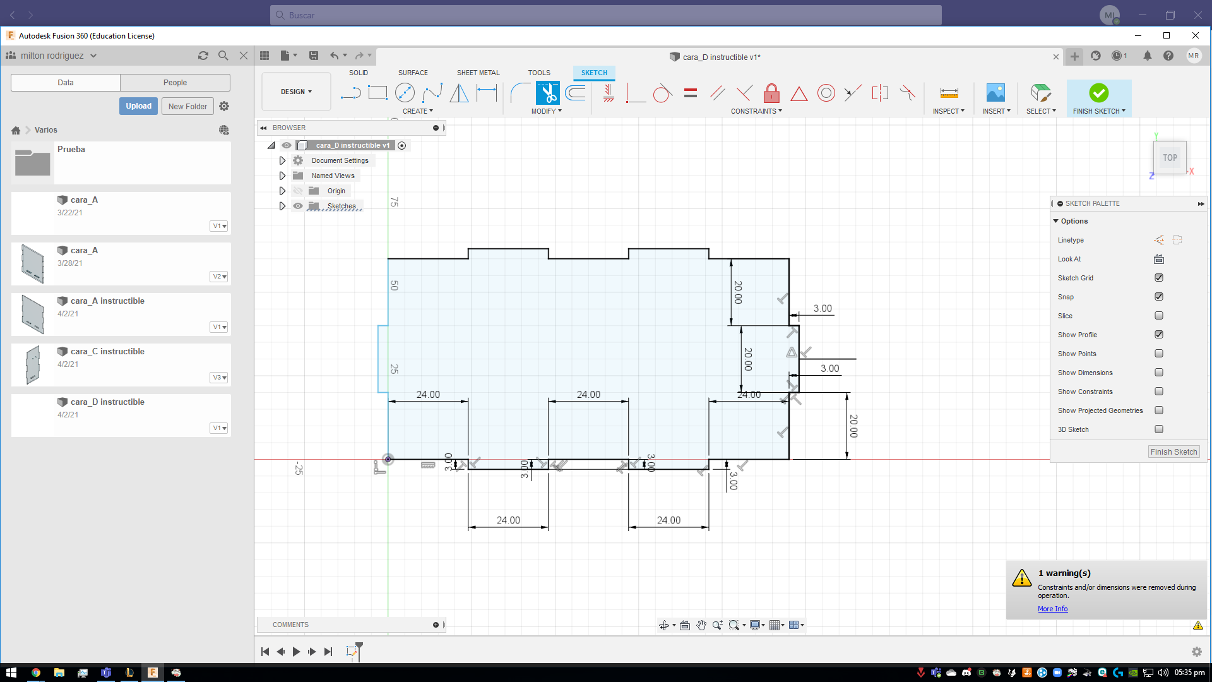Image resolution: width=1212 pixels, height=682 pixels.
Task: Apply the Equal constraint
Action: (x=691, y=93)
